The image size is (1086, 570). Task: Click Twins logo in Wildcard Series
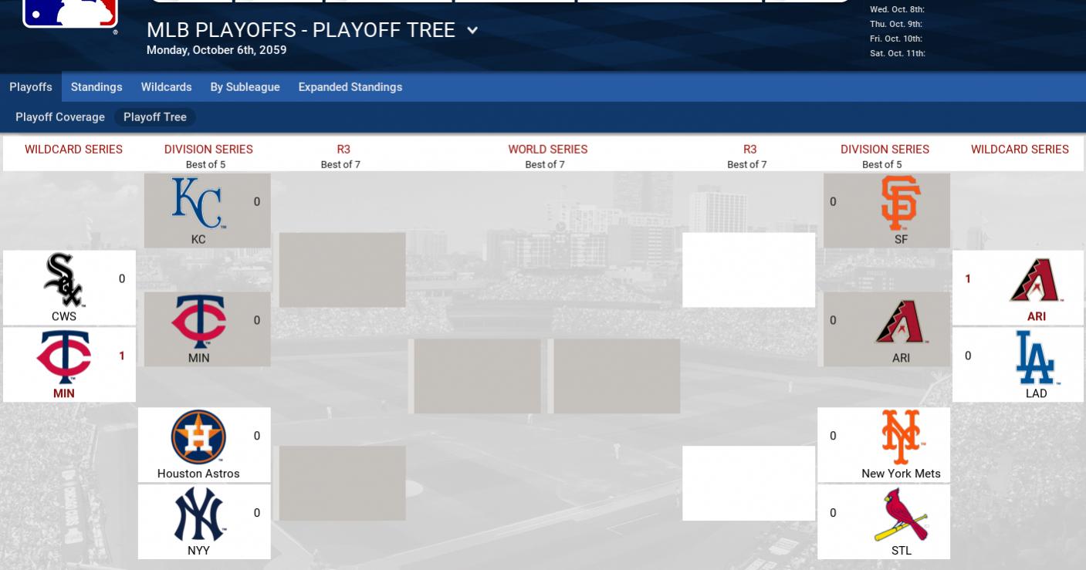(x=64, y=357)
